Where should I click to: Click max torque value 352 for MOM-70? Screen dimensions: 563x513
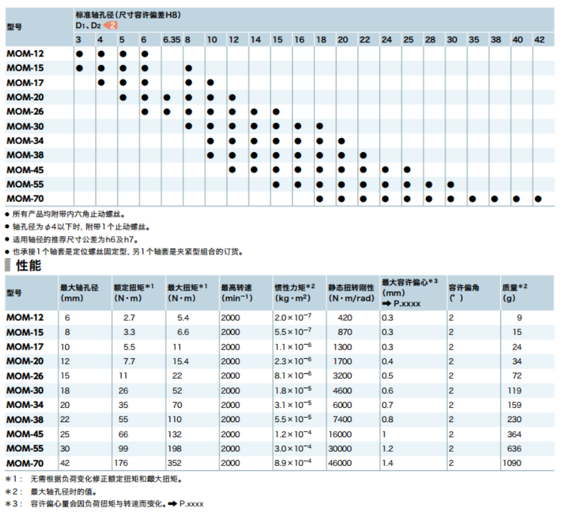pos(175,463)
